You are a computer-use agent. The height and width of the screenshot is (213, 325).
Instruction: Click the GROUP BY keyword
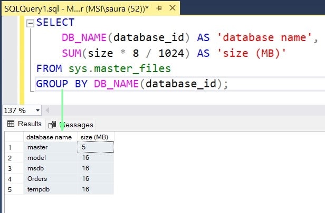[62, 84]
